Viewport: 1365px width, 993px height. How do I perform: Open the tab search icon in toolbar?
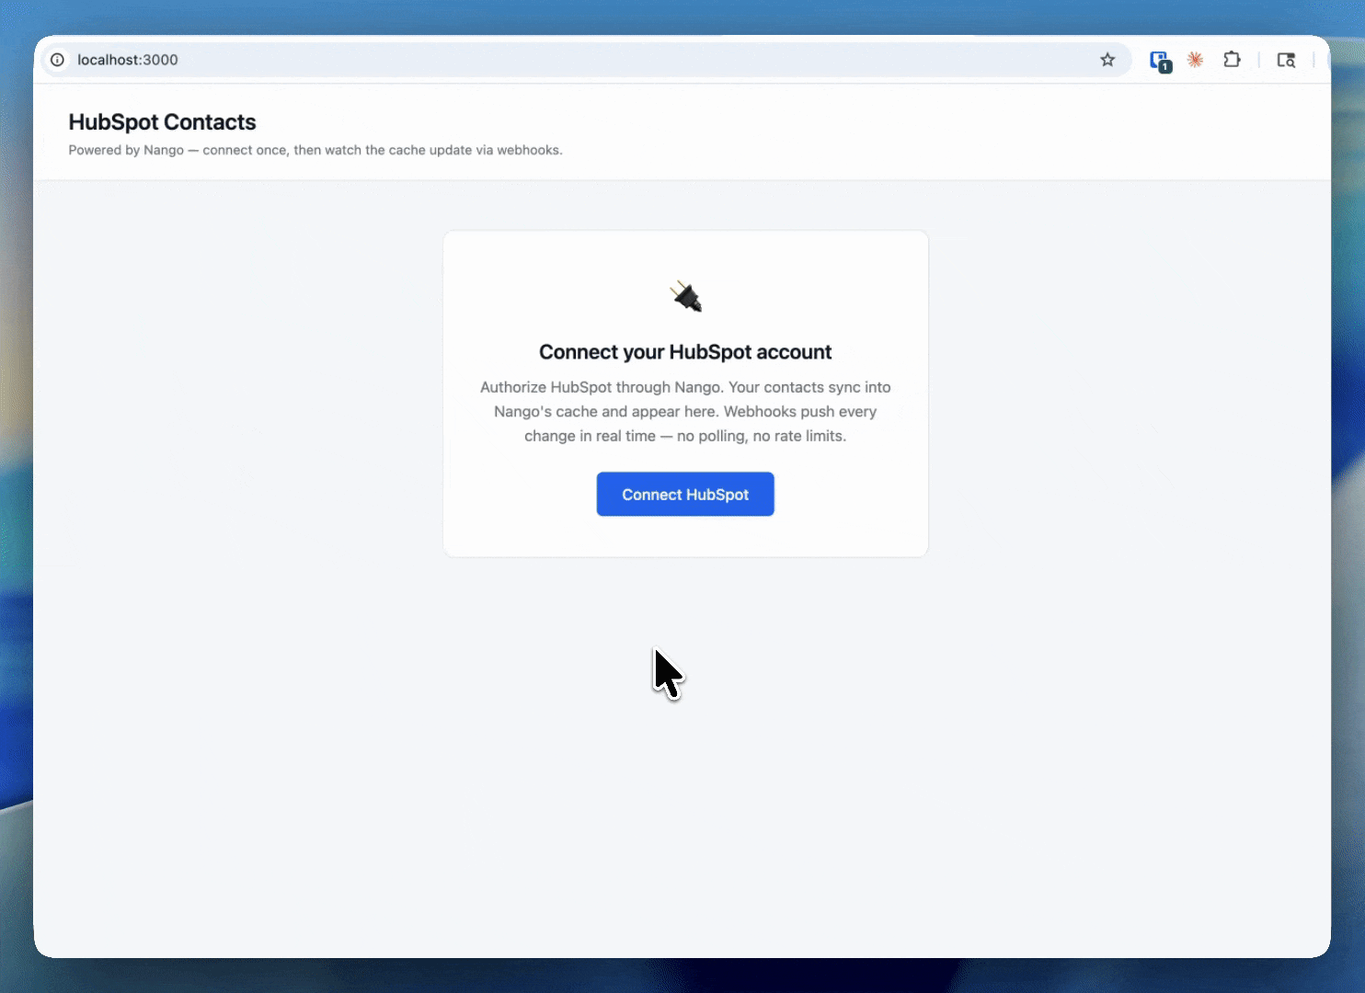[x=1286, y=60]
